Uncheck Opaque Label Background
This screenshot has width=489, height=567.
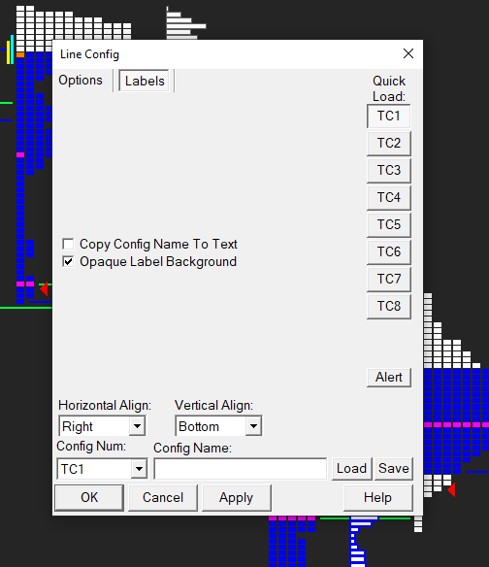[x=68, y=261]
